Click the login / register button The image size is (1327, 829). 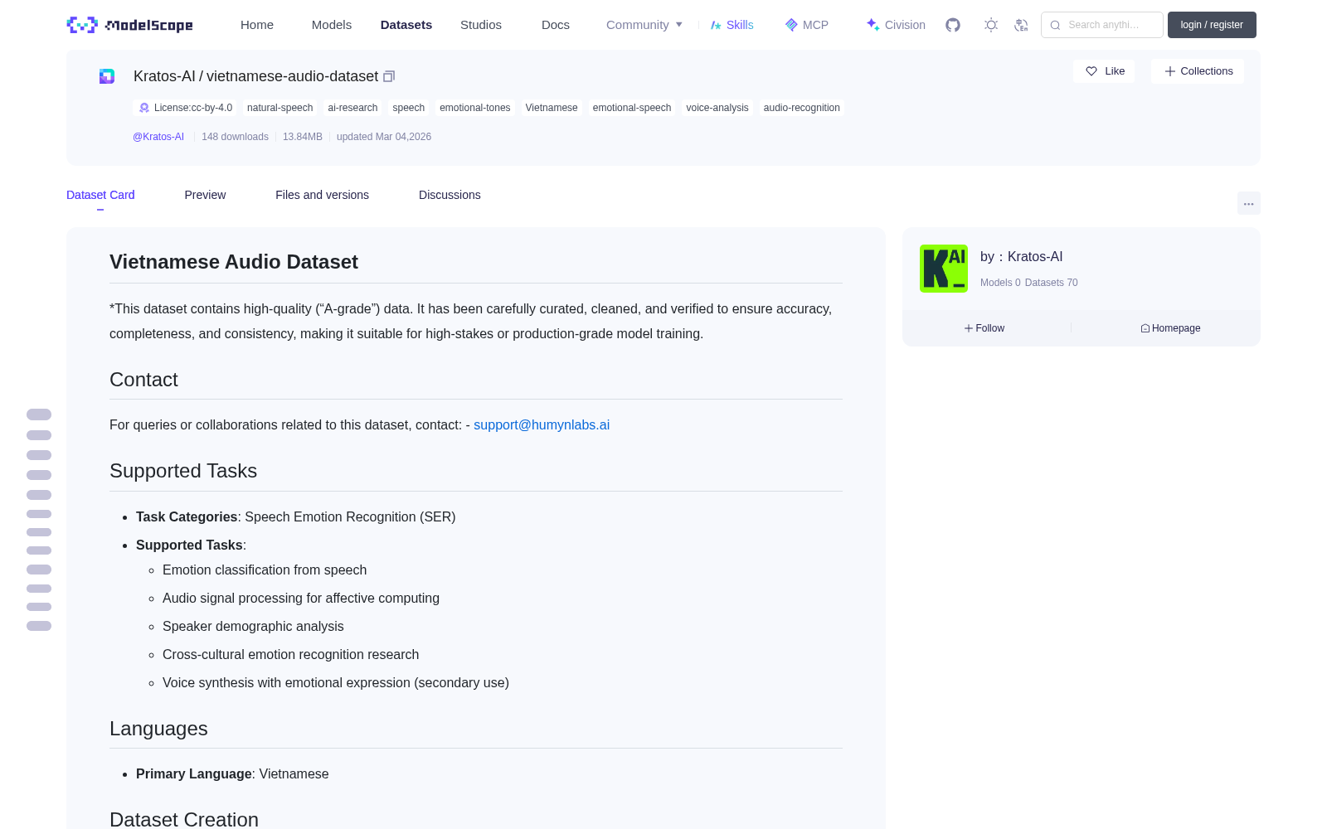point(1212,25)
